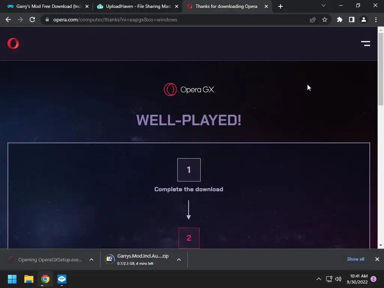Click the scrollbar up arrow
This screenshot has width=384, height=288.
tap(381, 30)
